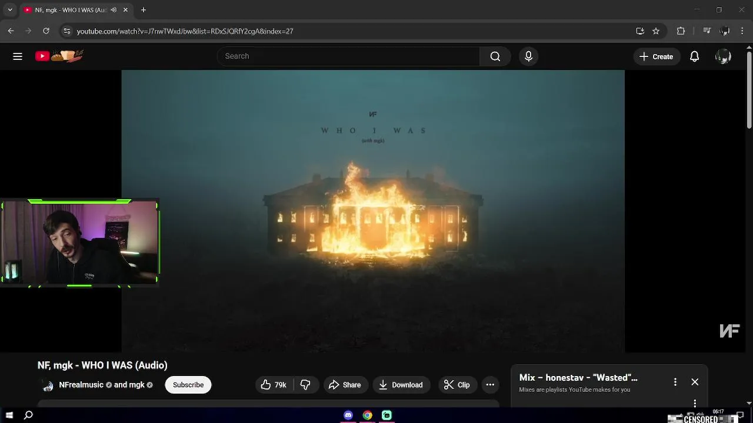Share the video
The height and width of the screenshot is (423, 753).
click(x=345, y=385)
